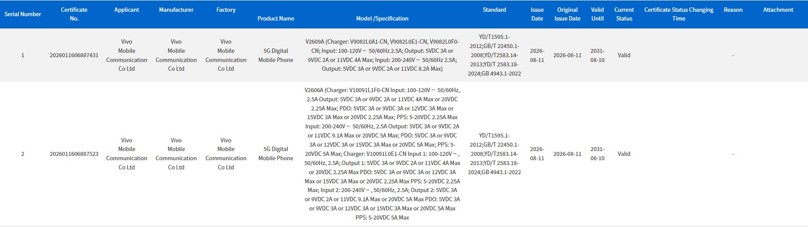Click Factory cell in V2606A row

(226, 154)
